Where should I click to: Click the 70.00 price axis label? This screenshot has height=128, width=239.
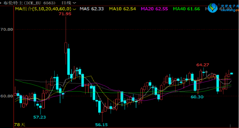[x=7, y=29]
